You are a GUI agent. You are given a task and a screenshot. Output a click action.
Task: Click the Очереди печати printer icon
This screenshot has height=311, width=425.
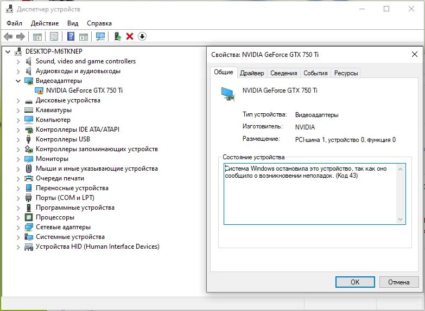[x=29, y=178]
